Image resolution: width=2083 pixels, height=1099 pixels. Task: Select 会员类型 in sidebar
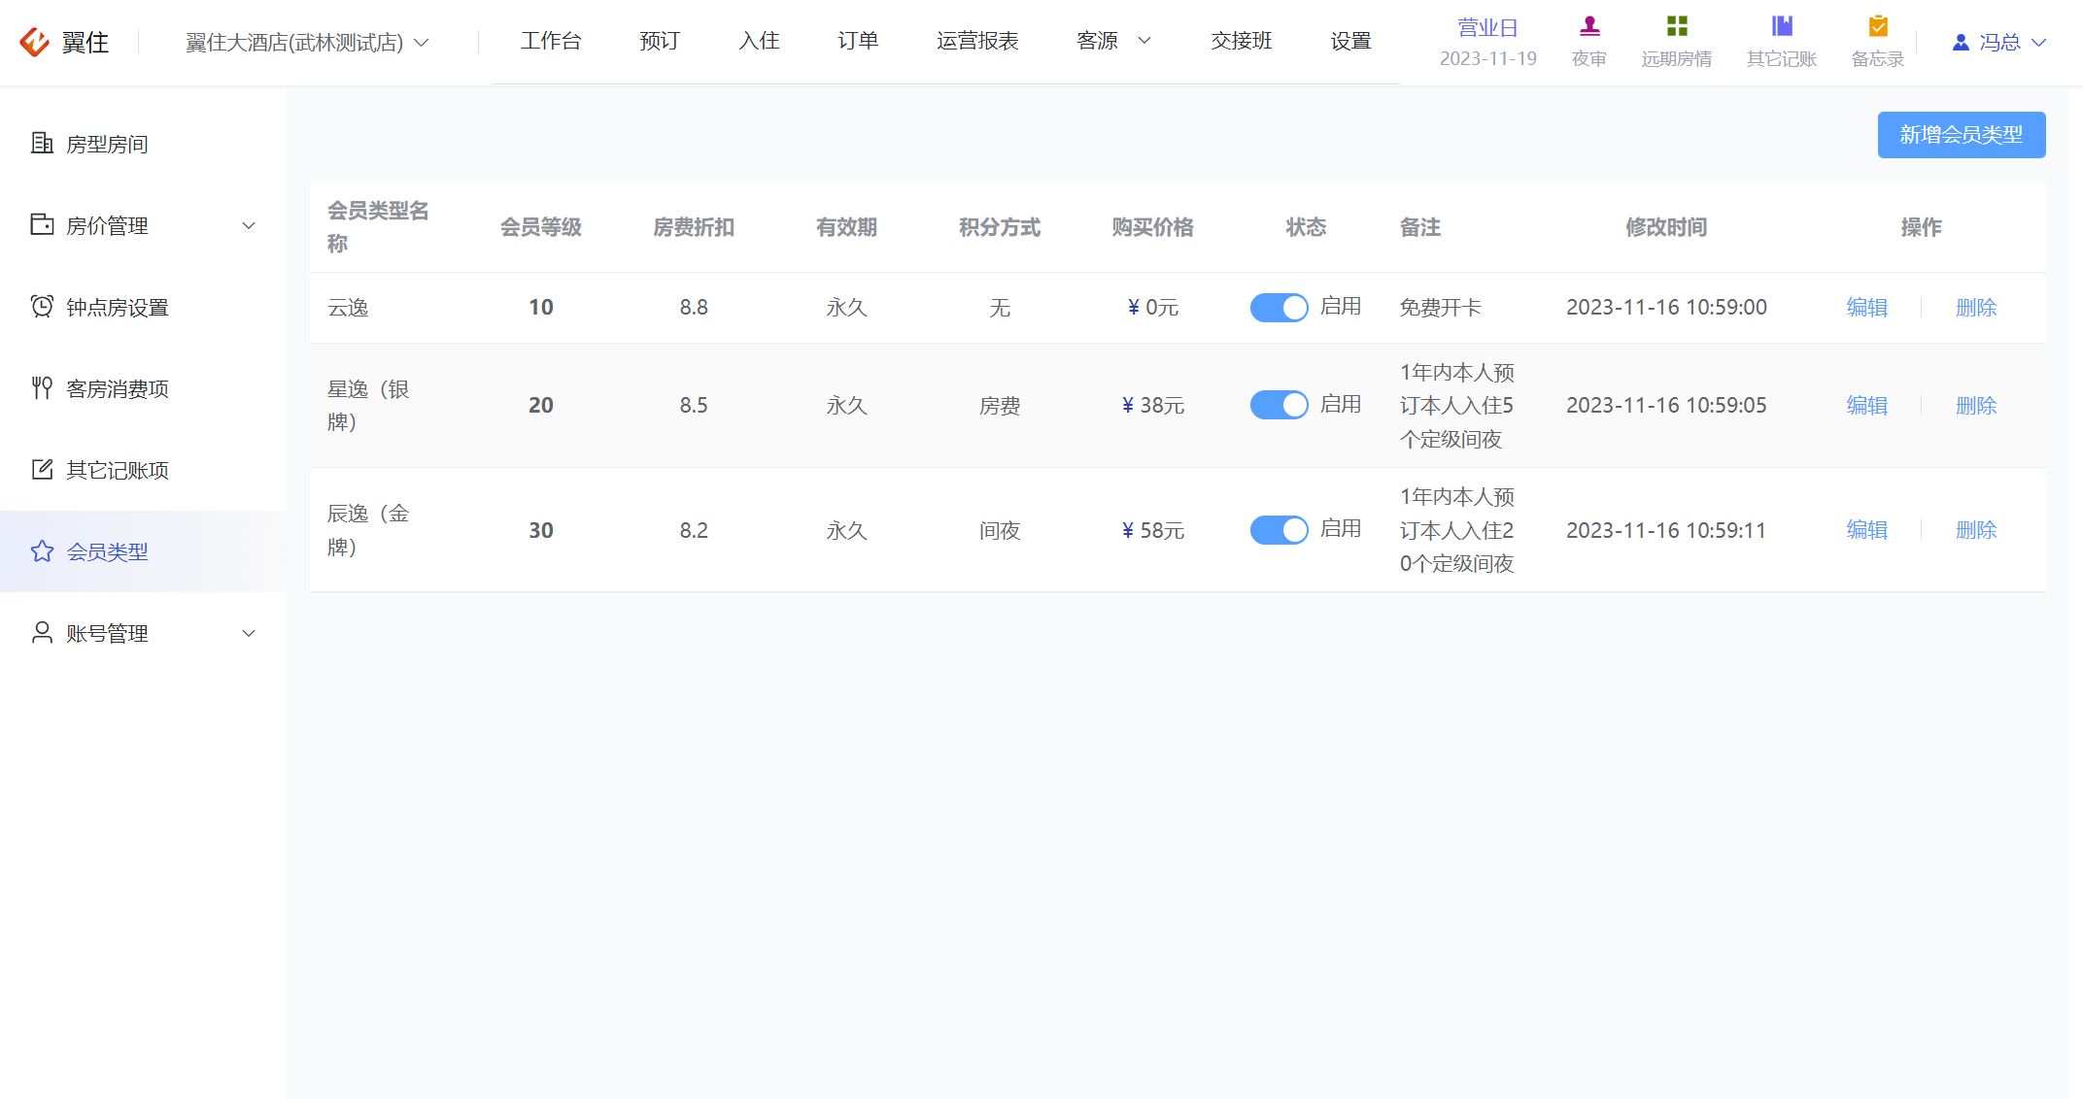click(144, 551)
